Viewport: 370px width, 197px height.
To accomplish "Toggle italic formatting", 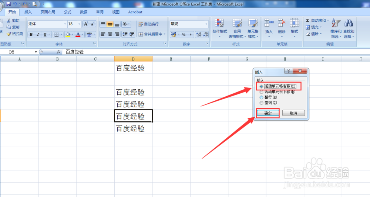I will [x=38, y=34].
